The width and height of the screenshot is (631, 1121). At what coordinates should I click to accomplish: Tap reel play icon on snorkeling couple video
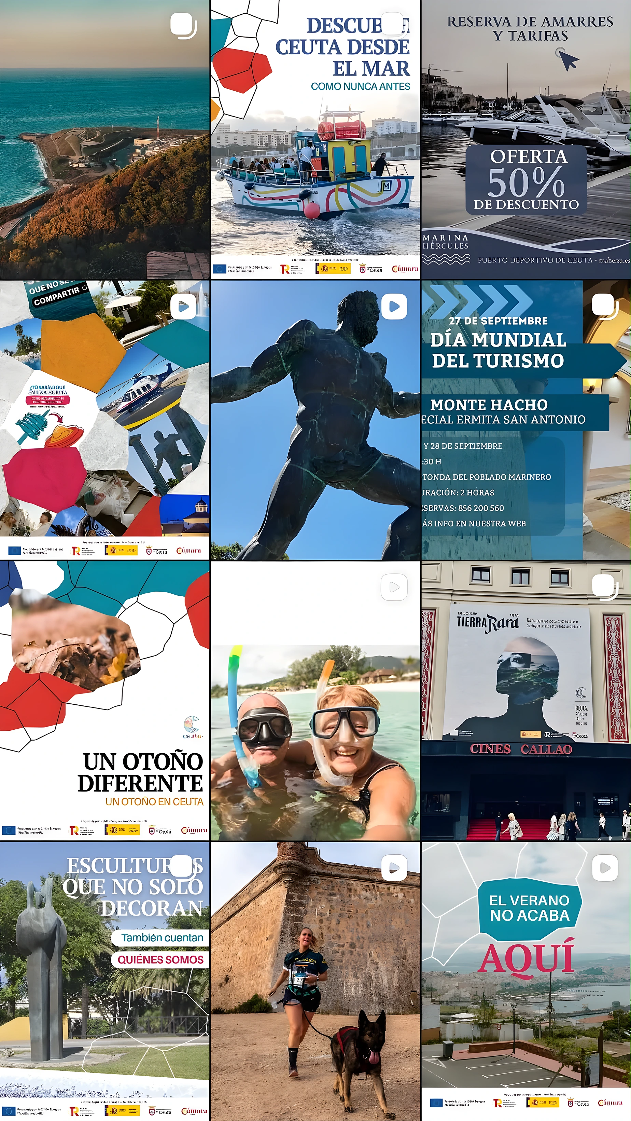(394, 587)
